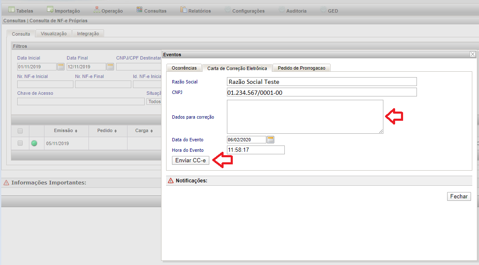This screenshot has height=265, width=479.
Task: Click the CNPJ/CPF Destinatário field
Action: [139, 67]
